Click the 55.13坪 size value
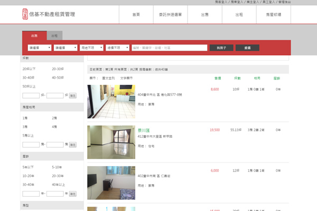317x211 pixels. click(x=236, y=130)
